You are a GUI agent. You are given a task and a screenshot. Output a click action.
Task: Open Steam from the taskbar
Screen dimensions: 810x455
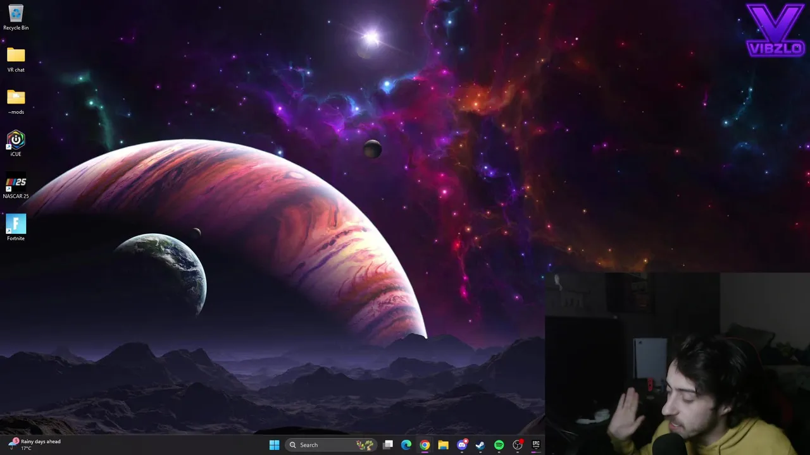coord(480,445)
